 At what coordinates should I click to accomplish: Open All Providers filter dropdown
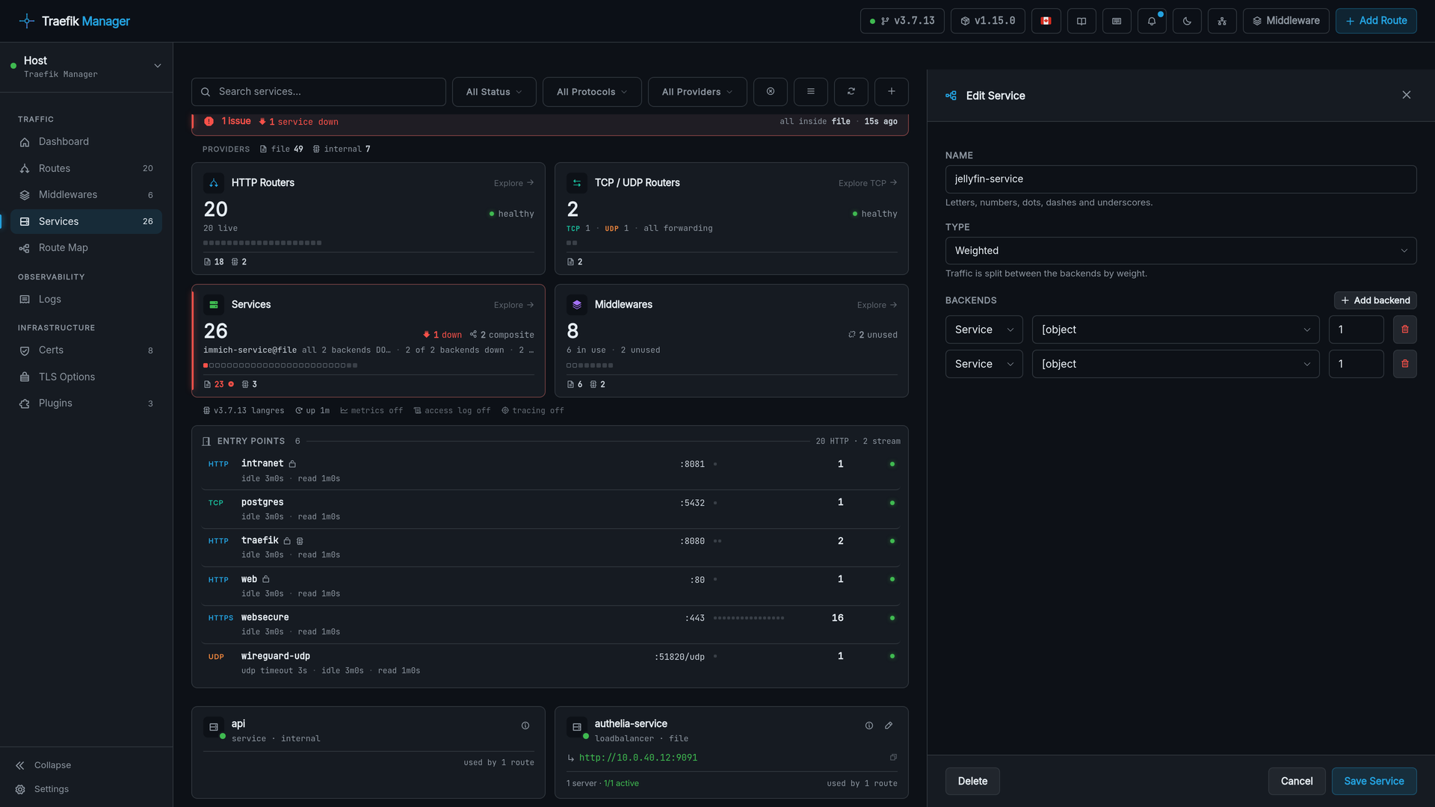(697, 92)
